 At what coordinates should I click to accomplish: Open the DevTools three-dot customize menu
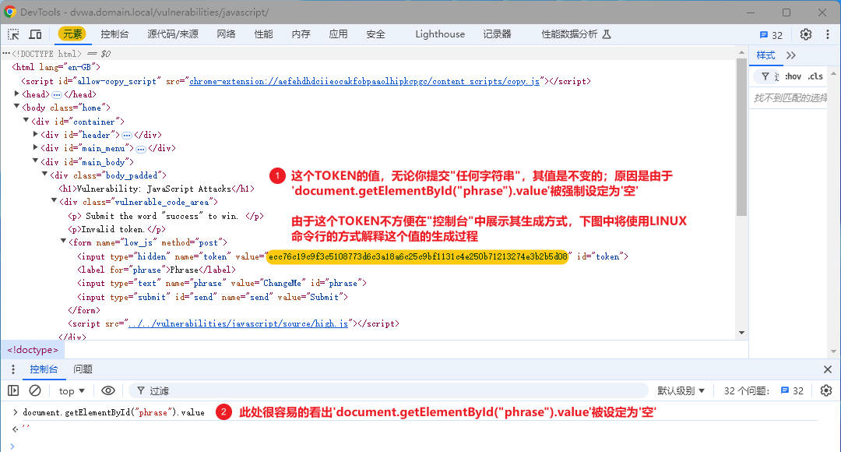click(x=827, y=34)
